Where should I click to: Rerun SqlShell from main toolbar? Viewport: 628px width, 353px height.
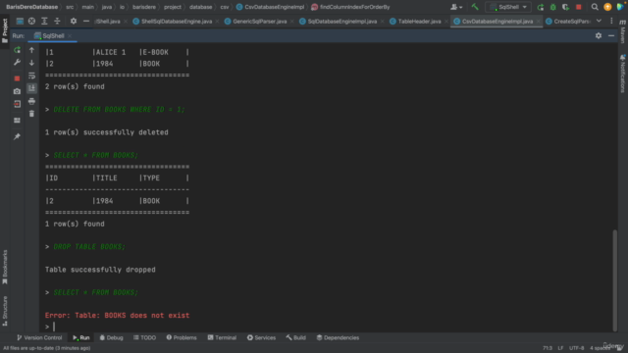[541, 7]
